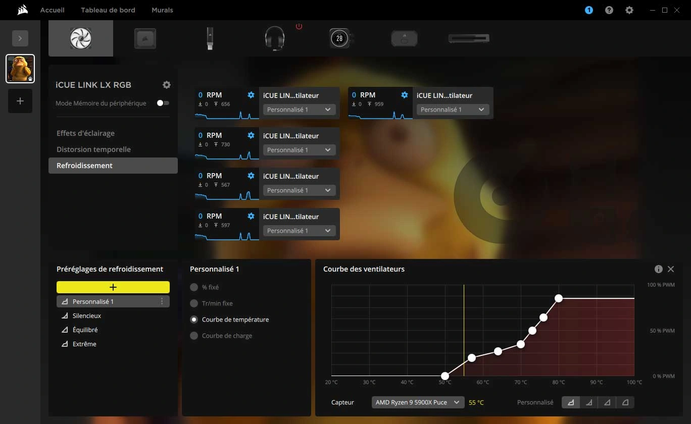
Task: Select the Silencieux cooling preset
Action: coord(113,315)
